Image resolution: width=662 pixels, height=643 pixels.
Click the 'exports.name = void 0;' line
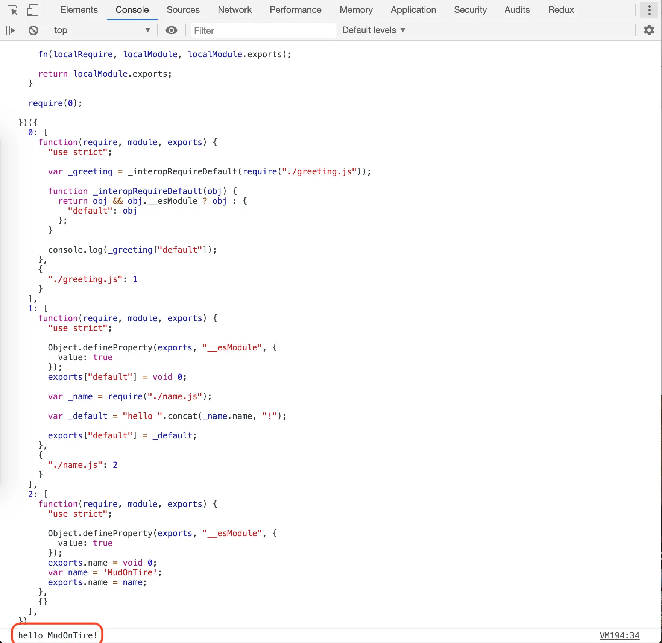coord(102,563)
